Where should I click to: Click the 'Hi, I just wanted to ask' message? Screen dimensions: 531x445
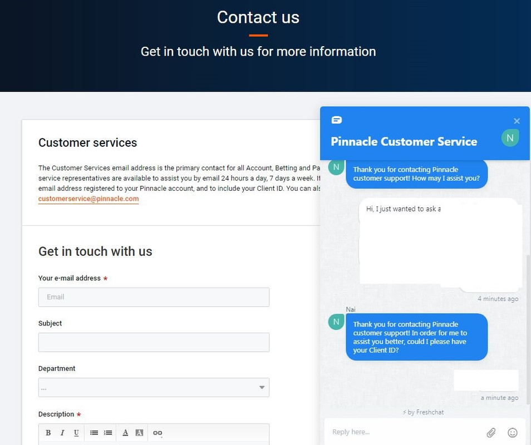click(x=404, y=209)
